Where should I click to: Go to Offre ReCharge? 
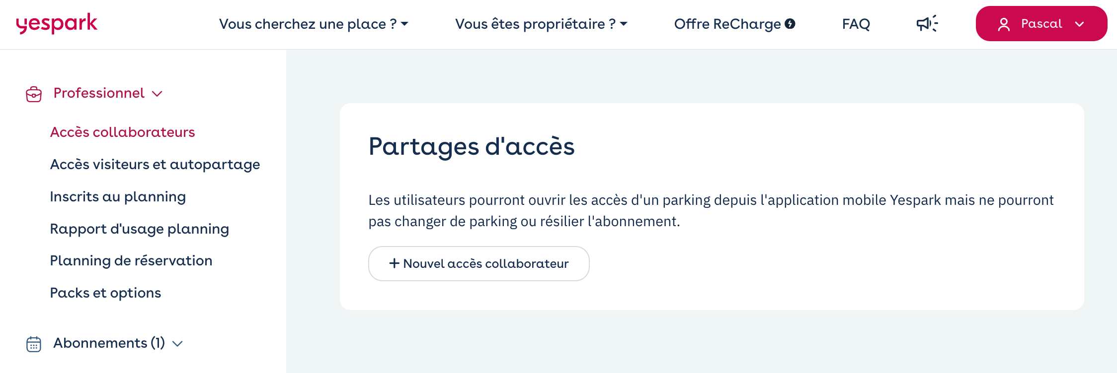734,24
